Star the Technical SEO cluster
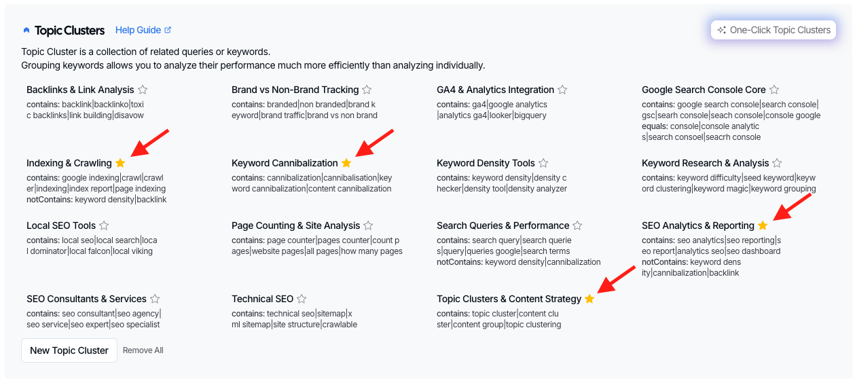The width and height of the screenshot is (855, 383). coord(302,299)
